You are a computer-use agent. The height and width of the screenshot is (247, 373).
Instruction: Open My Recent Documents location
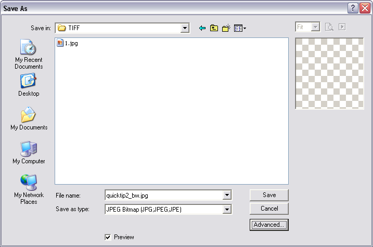click(x=29, y=55)
